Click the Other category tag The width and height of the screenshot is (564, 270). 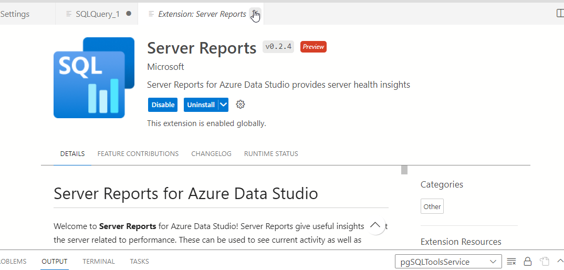pos(432,206)
